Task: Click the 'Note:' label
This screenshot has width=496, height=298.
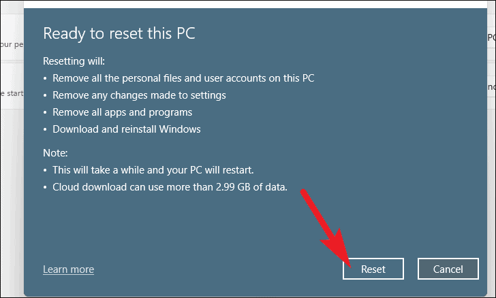Action: click(x=55, y=153)
